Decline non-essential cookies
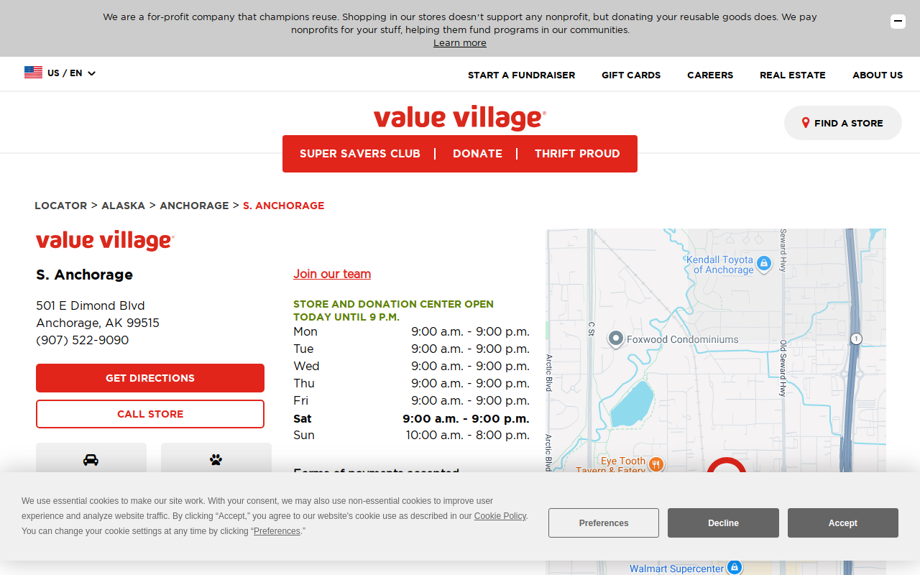920x575 pixels. (x=723, y=523)
